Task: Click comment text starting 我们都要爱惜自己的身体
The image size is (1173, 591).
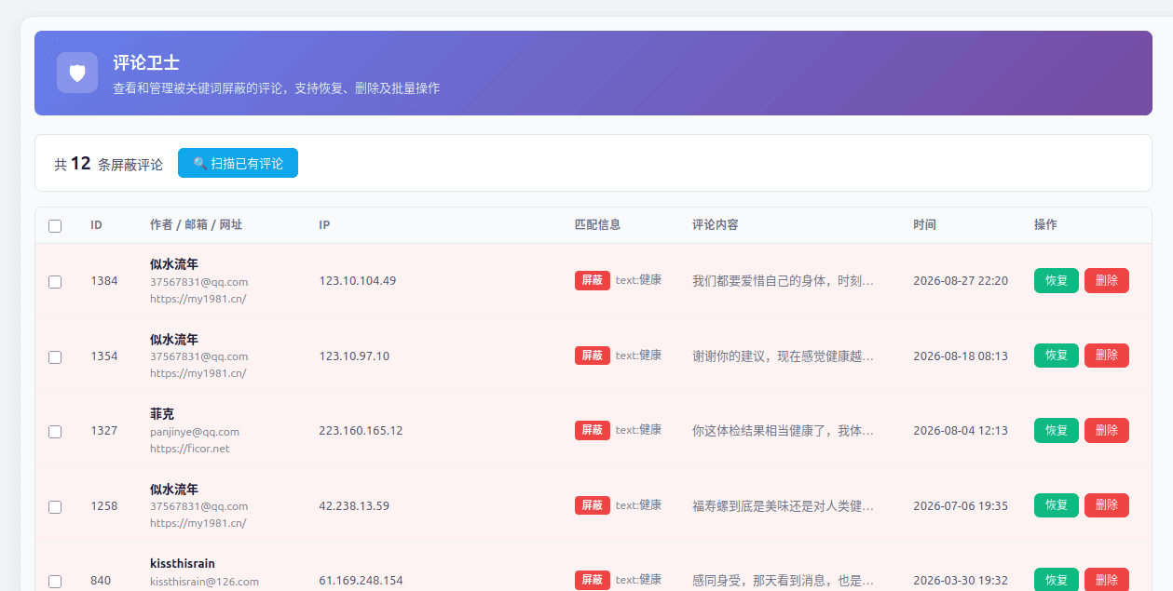Action: pos(783,280)
